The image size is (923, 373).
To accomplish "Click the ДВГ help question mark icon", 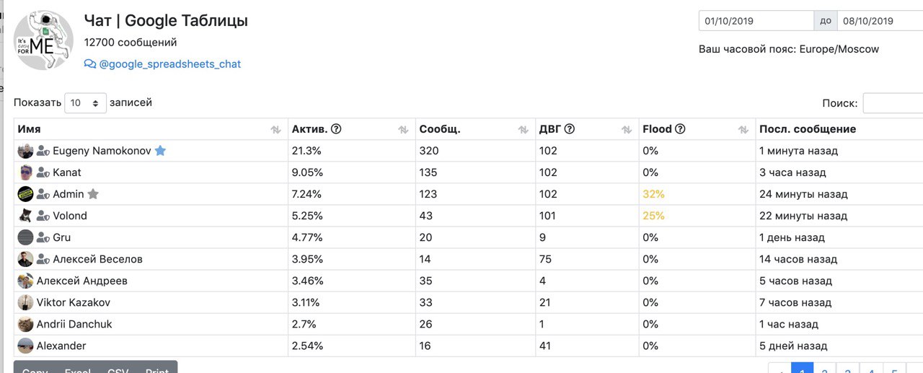I will click(x=570, y=129).
